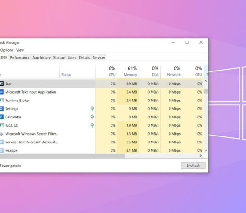Click the Microsoft Text Input Application icon
Image resolution: width=246 pixels, height=213 pixels.
pyautogui.click(x=1, y=92)
